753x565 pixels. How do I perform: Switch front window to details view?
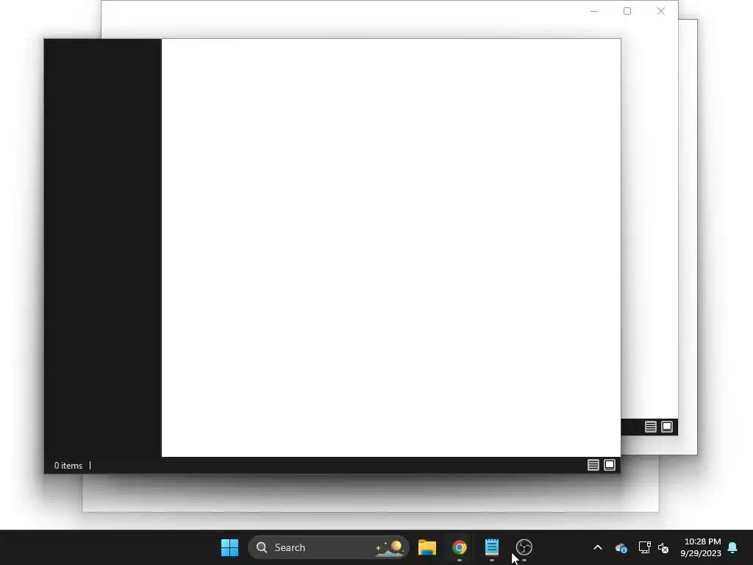(593, 465)
